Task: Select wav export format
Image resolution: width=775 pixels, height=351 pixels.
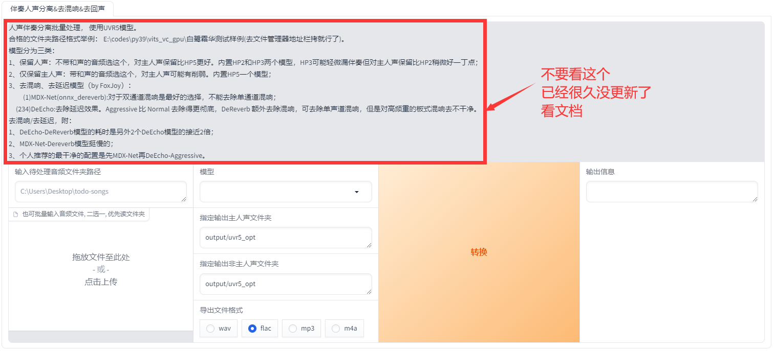Action: point(219,329)
